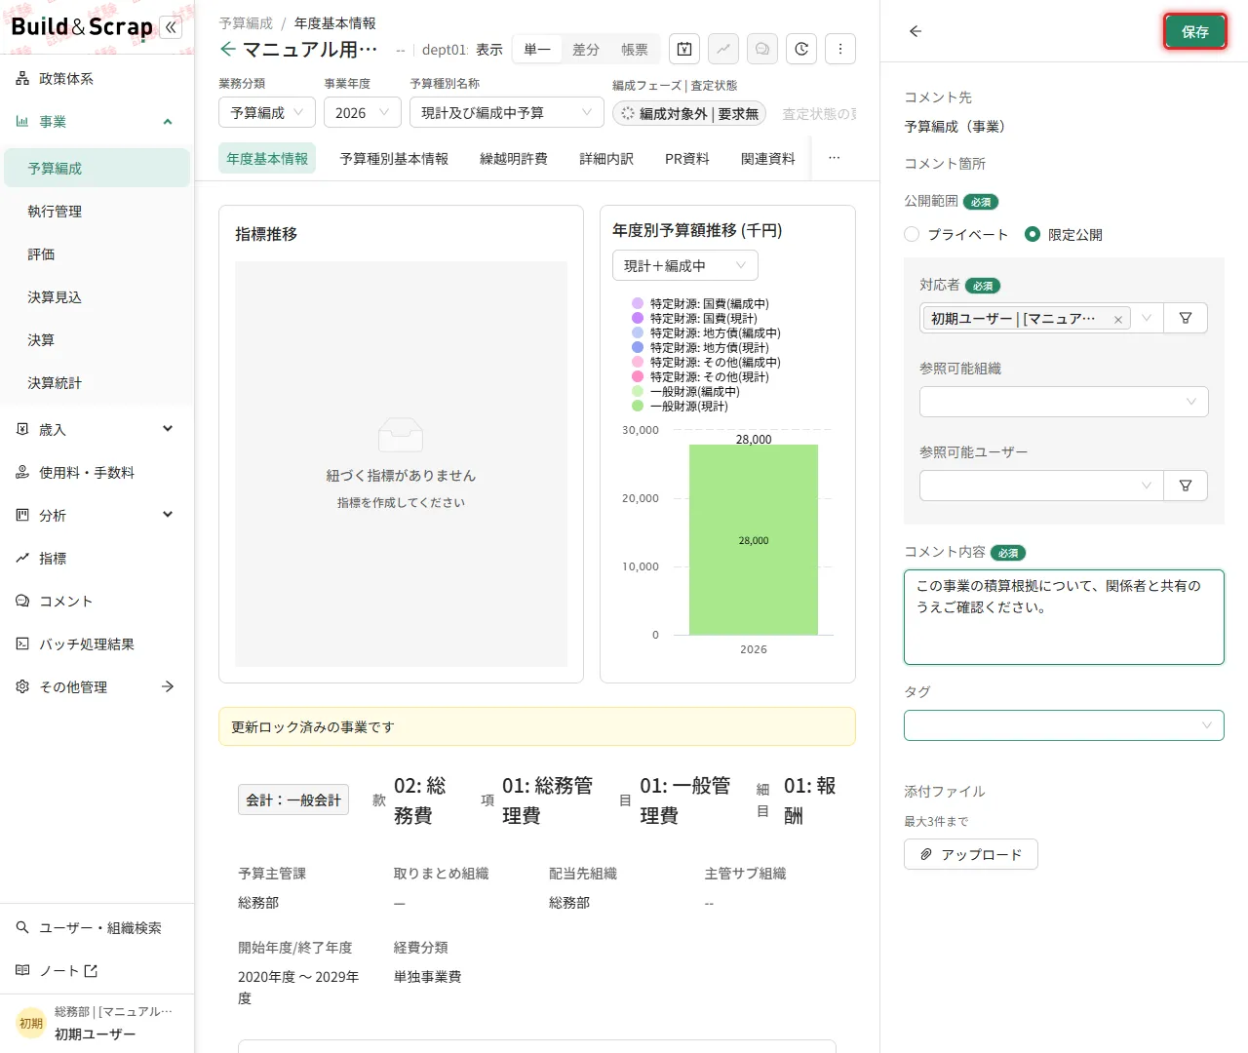This screenshot has width=1248, height=1053.
Task: Click the back arrow beside マニュアル用 title
Action: [228, 49]
